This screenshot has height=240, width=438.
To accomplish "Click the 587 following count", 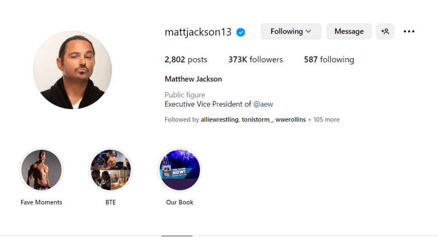I will click(x=329, y=59).
